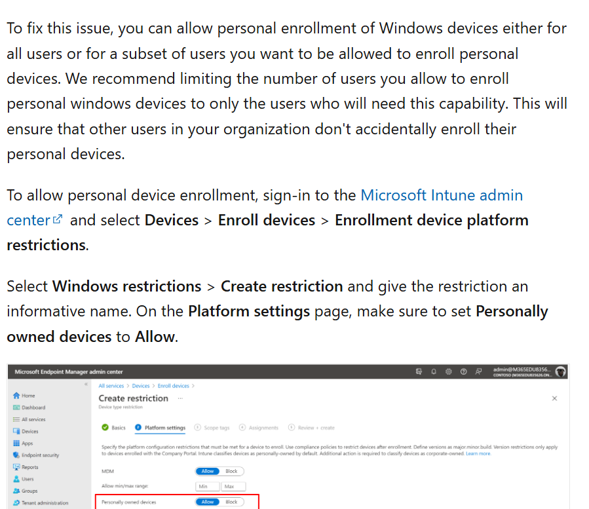Open the ellipsis menu beside Create restriction

(180, 398)
